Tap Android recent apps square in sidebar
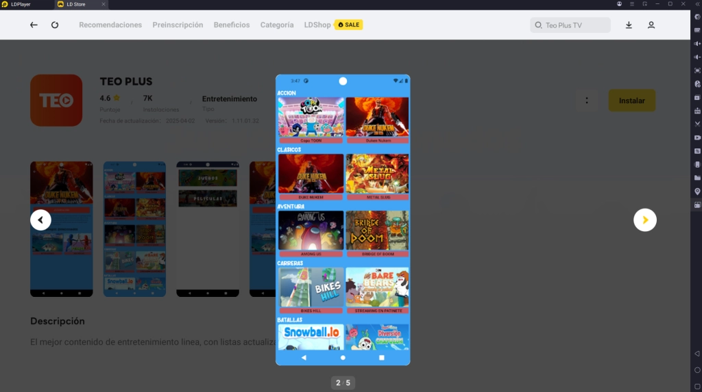Viewport: 702px width, 392px height. (x=697, y=387)
